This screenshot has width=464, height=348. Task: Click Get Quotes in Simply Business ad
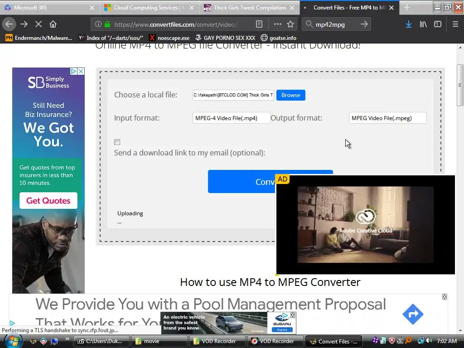tap(48, 201)
